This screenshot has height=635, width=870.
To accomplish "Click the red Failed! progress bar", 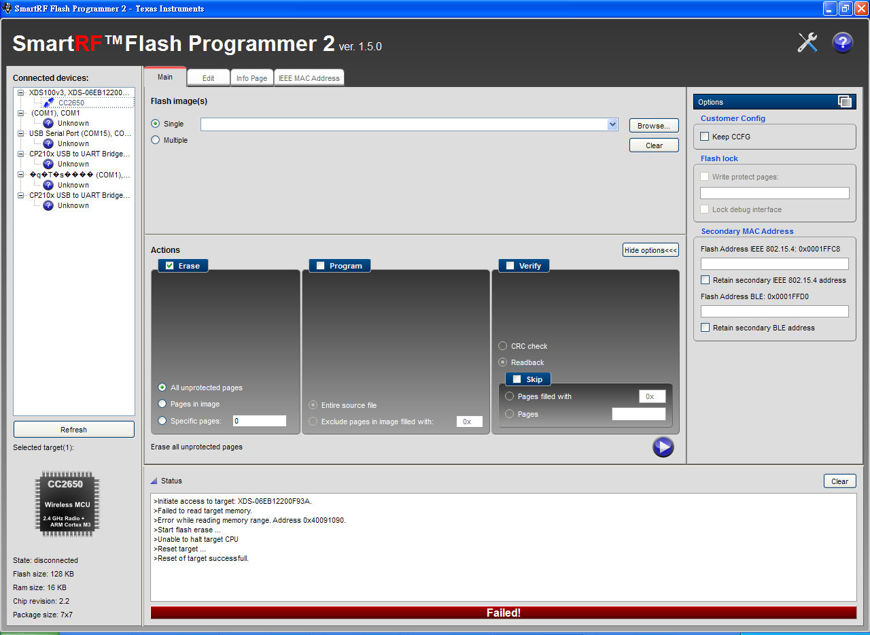I will click(x=504, y=613).
